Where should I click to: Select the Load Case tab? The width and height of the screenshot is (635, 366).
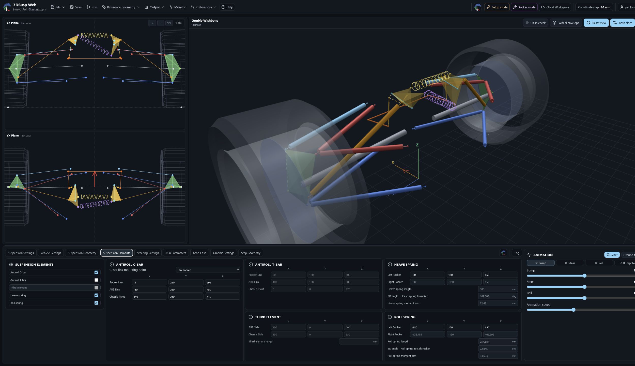199,253
